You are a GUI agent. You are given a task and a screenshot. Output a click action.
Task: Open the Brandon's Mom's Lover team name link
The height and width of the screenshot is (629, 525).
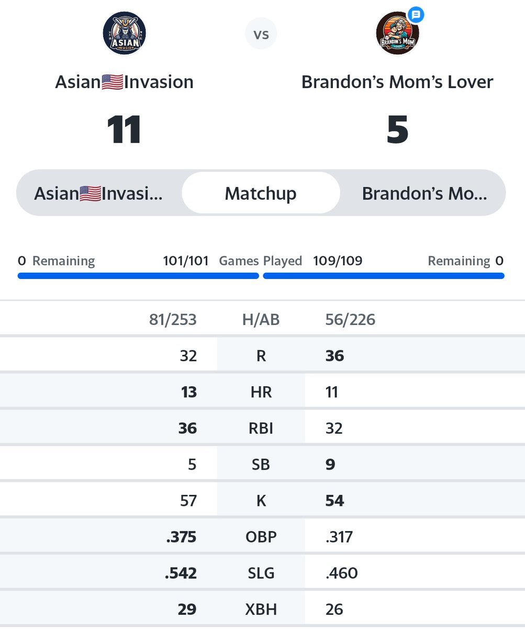[397, 82]
